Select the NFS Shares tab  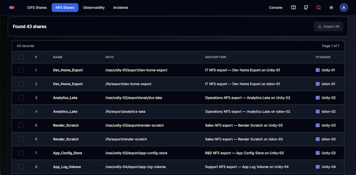[65, 8]
